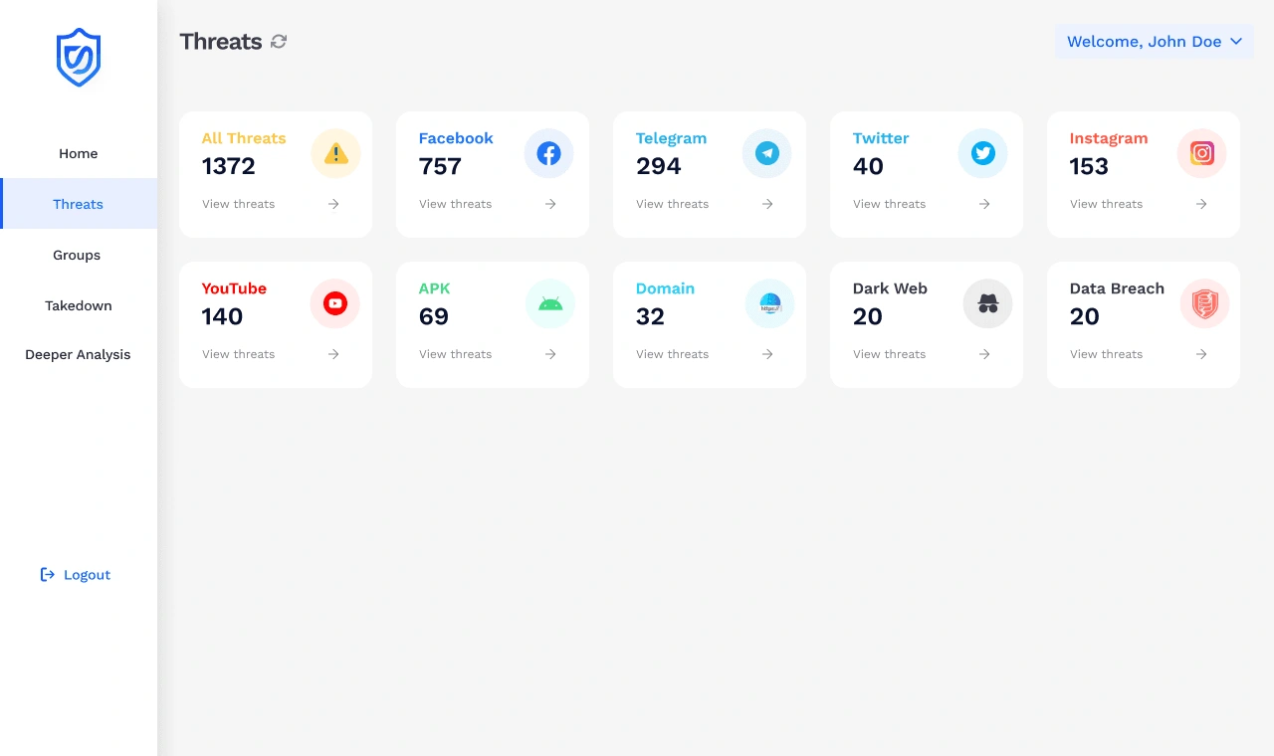Click the Domain globe icon

[x=770, y=303]
